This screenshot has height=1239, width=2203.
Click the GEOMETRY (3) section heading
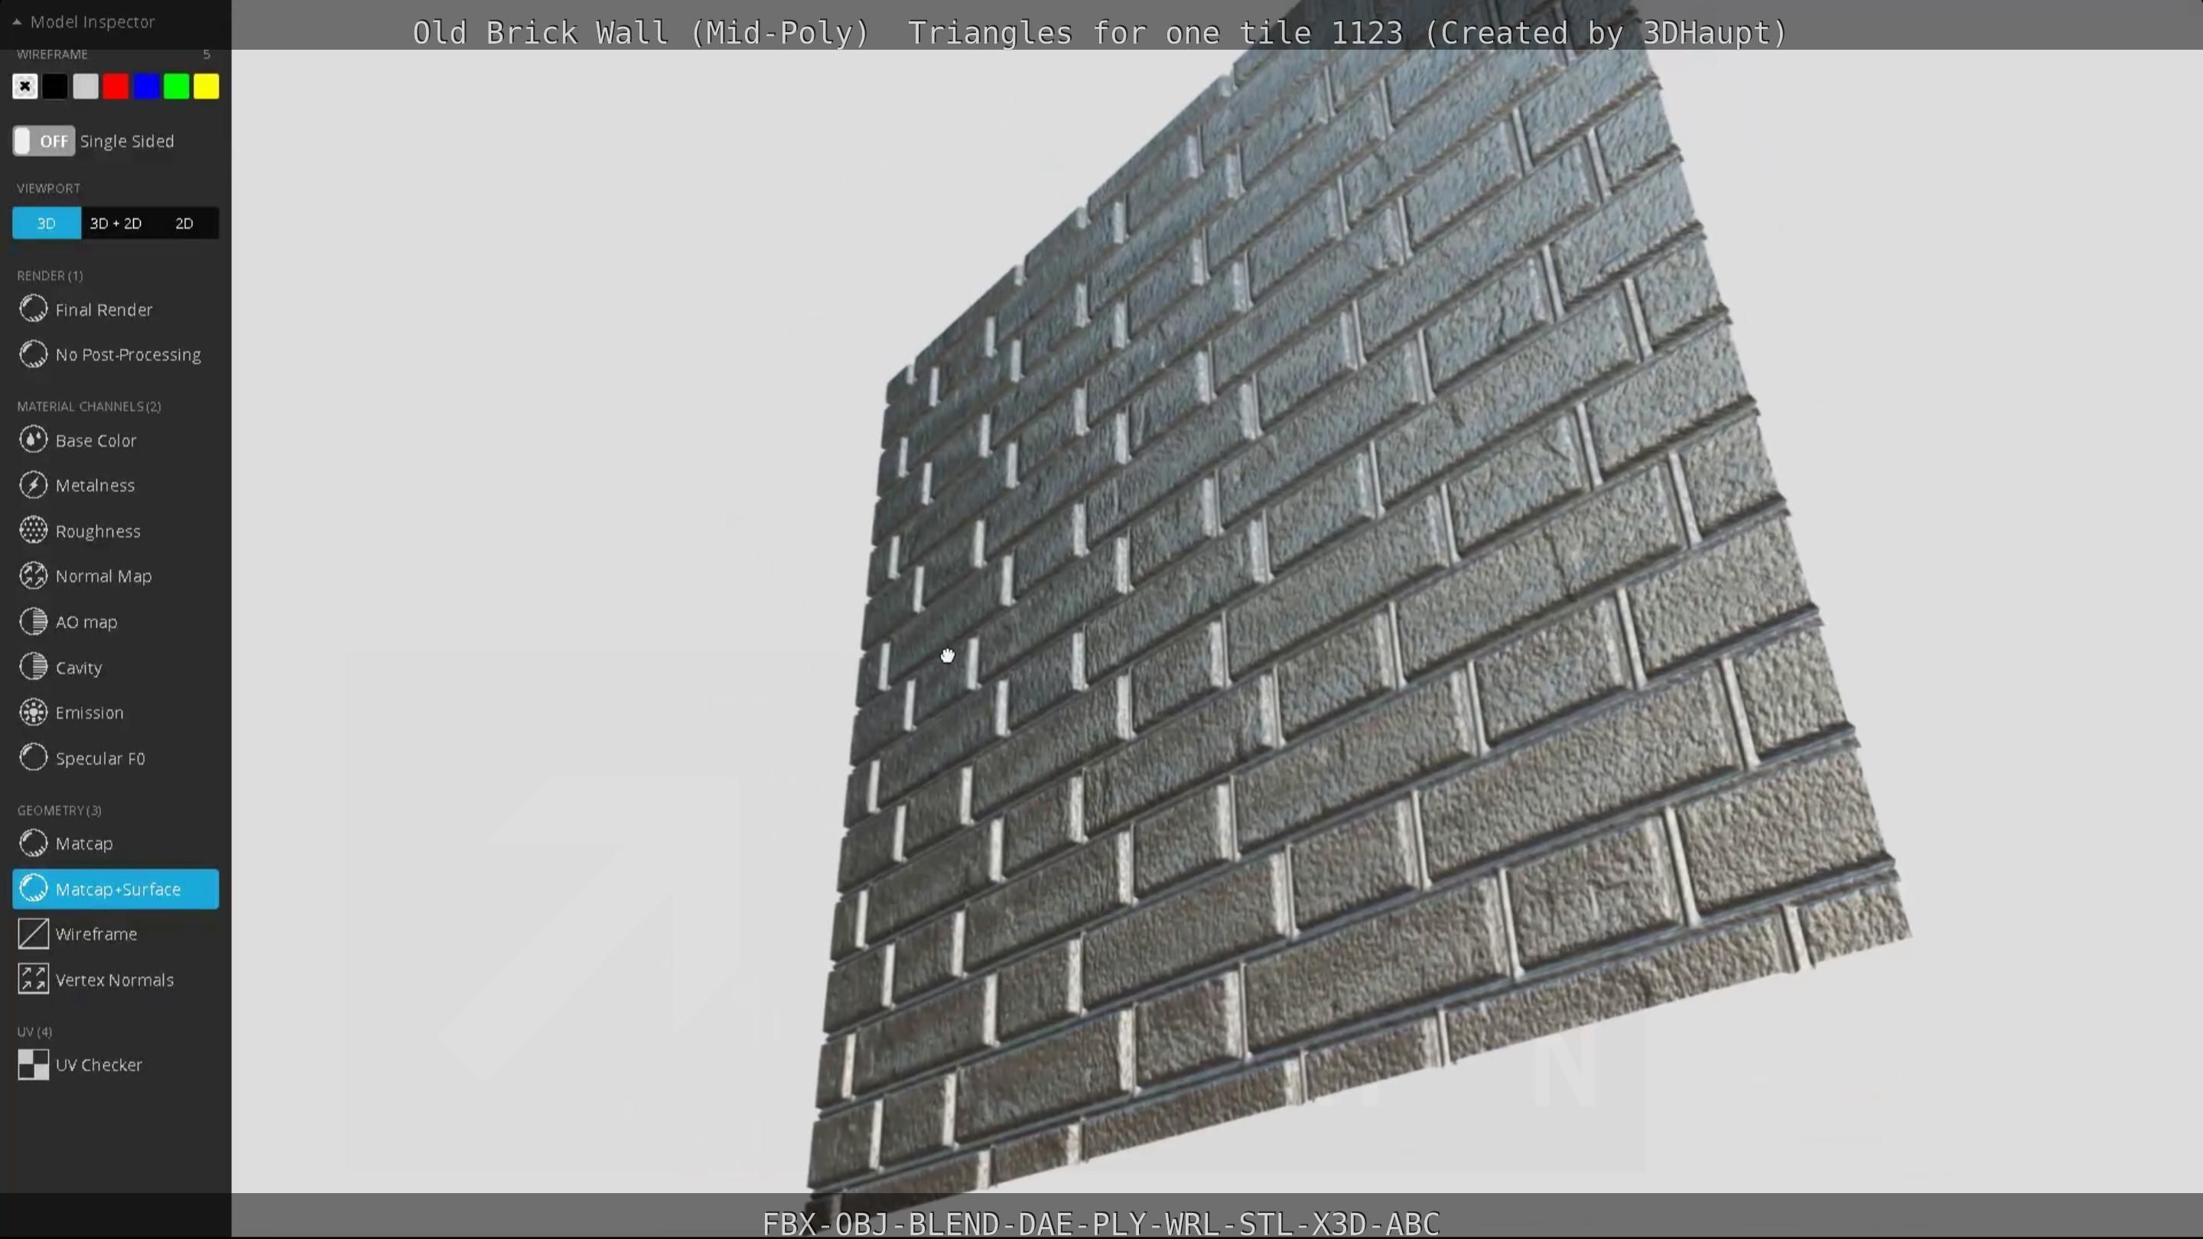59,810
